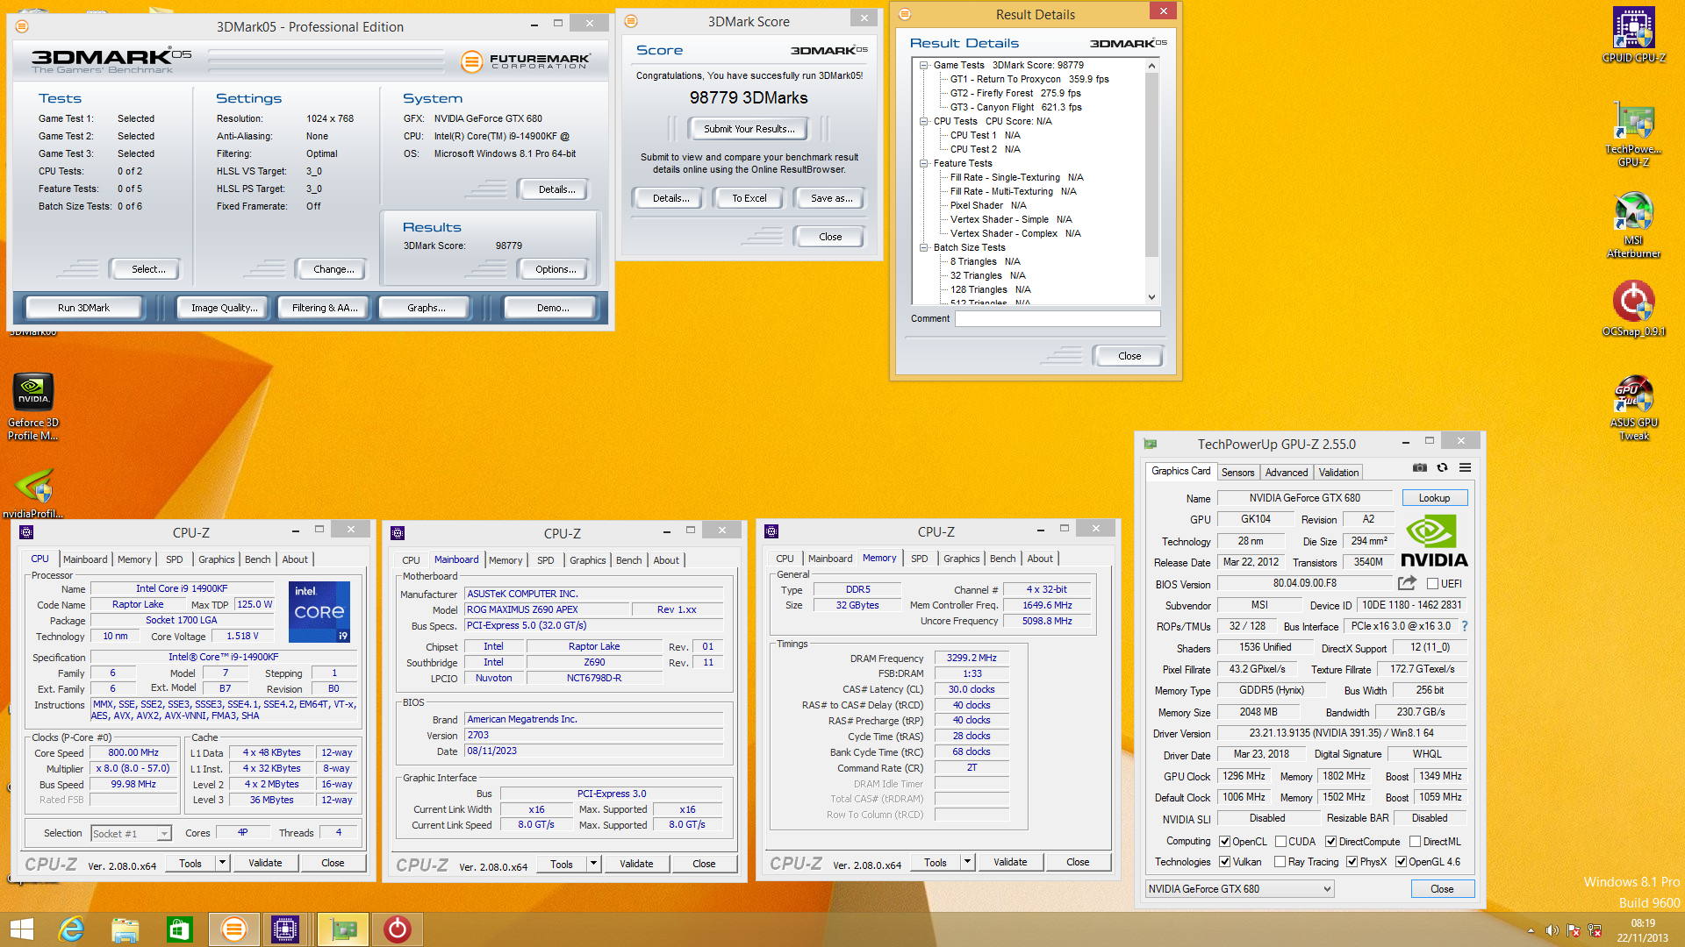The height and width of the screenshot is (947, 1685).
Task: Click the GPU-Z screenshot camera icon
Action: coord(1419,467)
